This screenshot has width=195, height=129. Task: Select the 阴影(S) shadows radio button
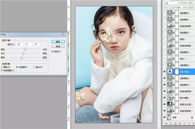tap(2, 67)
